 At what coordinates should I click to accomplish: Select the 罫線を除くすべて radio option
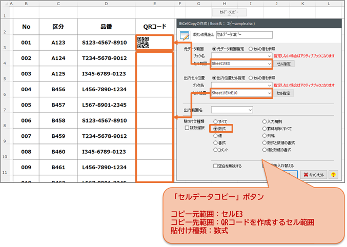(265, 128)
